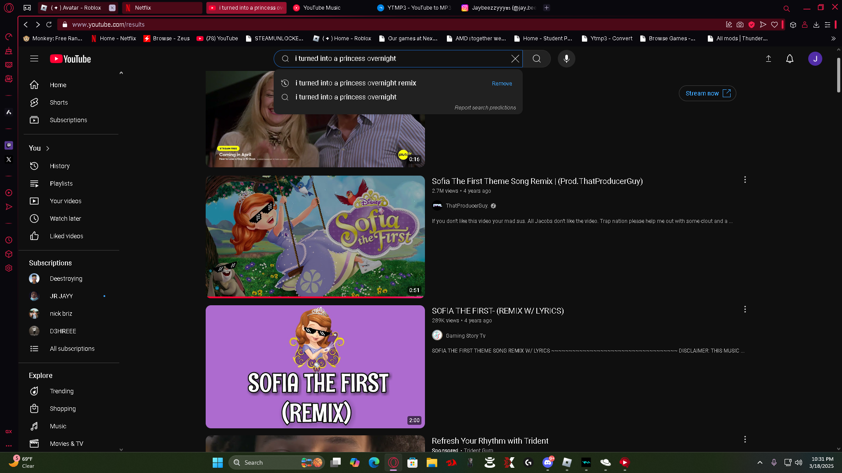Open a new browser tab
842x473 pixels.
[546, 8]
